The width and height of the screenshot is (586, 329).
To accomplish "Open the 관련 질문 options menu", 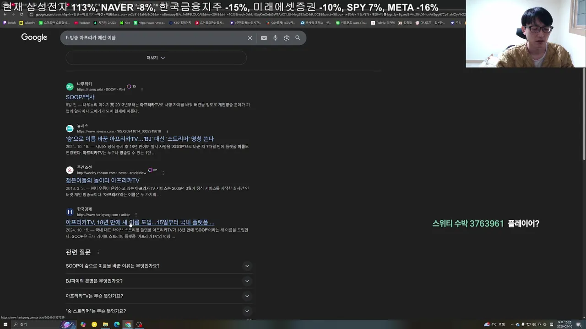I will pos(98,252).
